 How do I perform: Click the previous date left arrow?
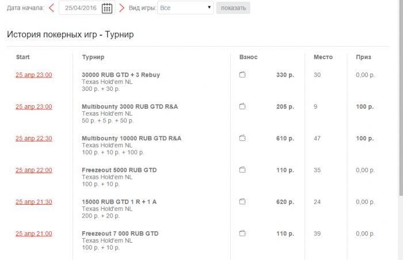pyautogui.click(x=51, y=8)
